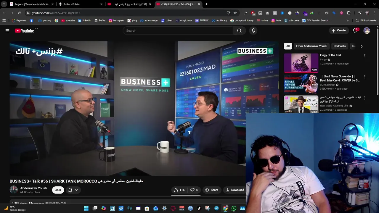Open the YouTube guide hamburger menu
Image resolution: width=379 pixels, height=213 pixels.
coord(7,31)
